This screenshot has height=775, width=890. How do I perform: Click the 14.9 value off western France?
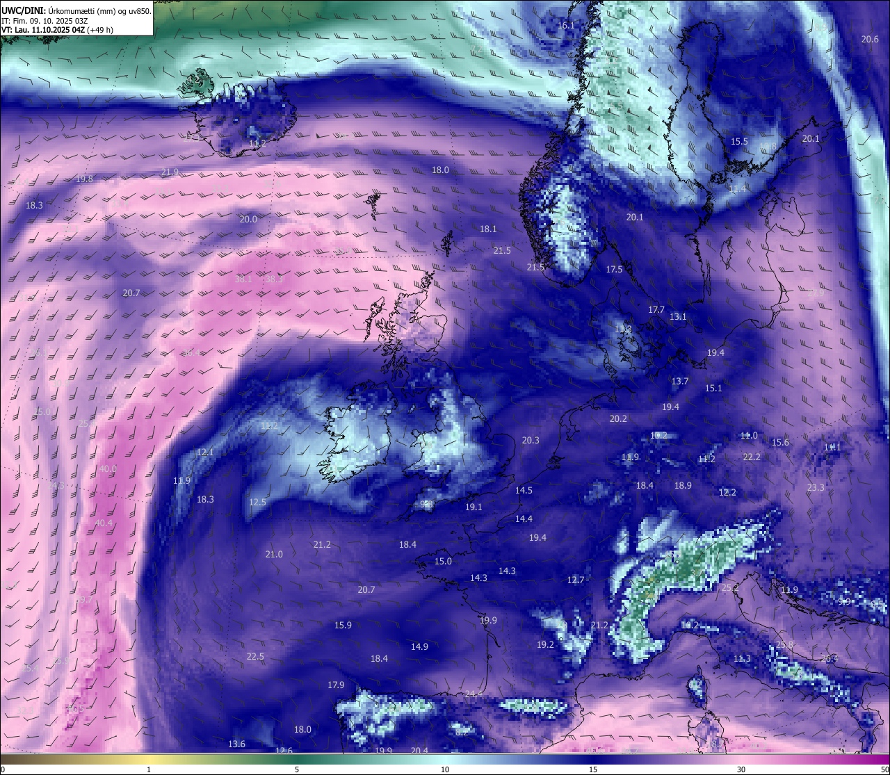pyautogui.click(x=419, y=647)
